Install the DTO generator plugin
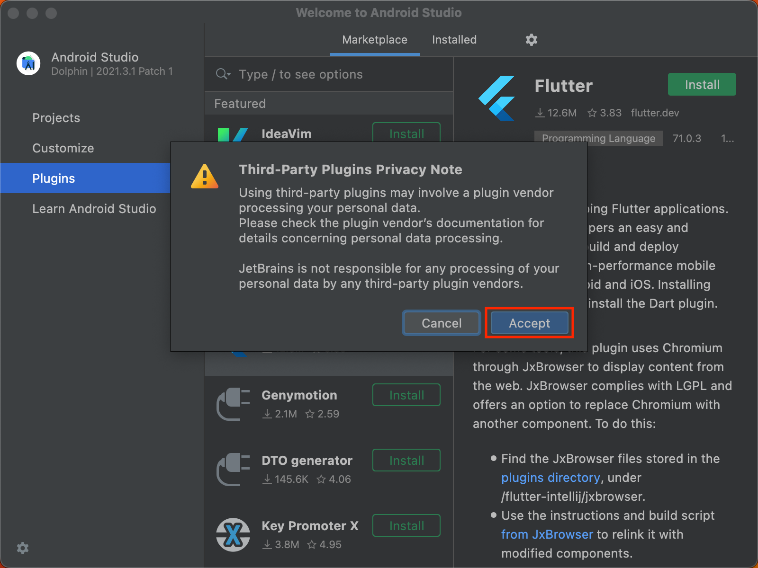 pos(406,461)
